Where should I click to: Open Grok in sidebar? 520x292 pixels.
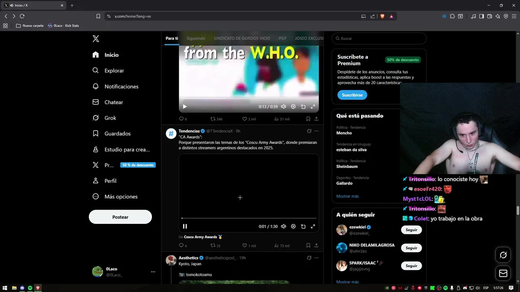tap(104, 118)
